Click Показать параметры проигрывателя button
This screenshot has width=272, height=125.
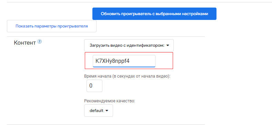(52, 26)
